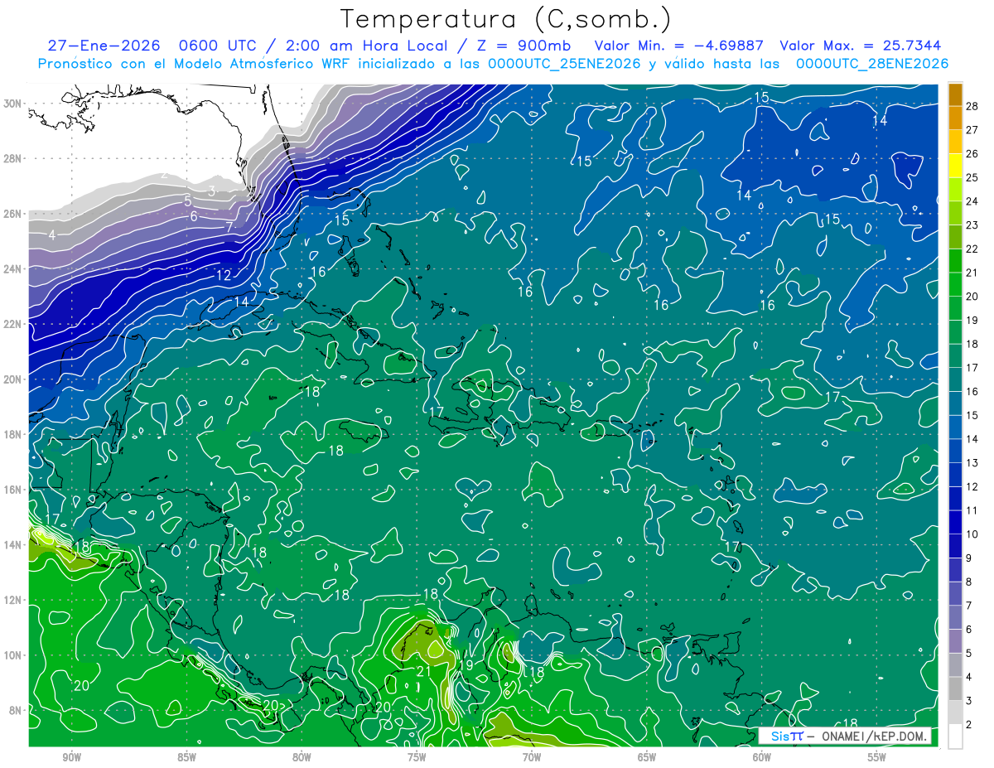
Task: Pick the dark blue legend swatch between 9 and 10
Action: (955, 546)
